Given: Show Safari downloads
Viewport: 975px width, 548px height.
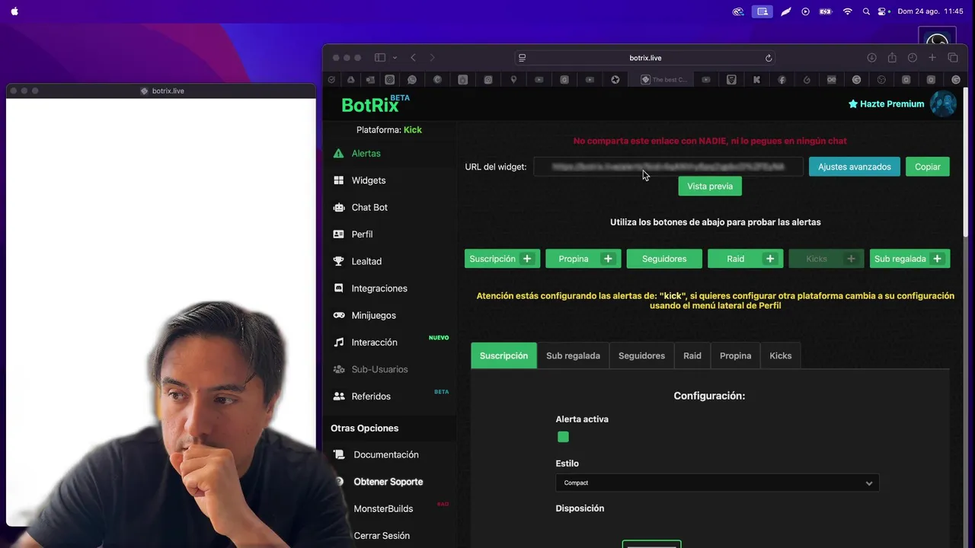Looking at the screenshot, I should 871,58.
